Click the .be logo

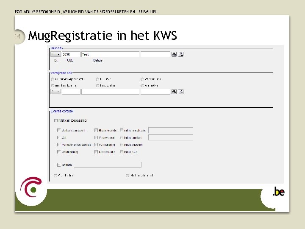279,192
